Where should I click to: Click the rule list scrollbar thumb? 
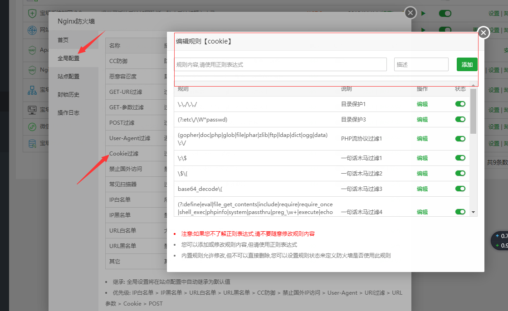click(x=474, y=111)
